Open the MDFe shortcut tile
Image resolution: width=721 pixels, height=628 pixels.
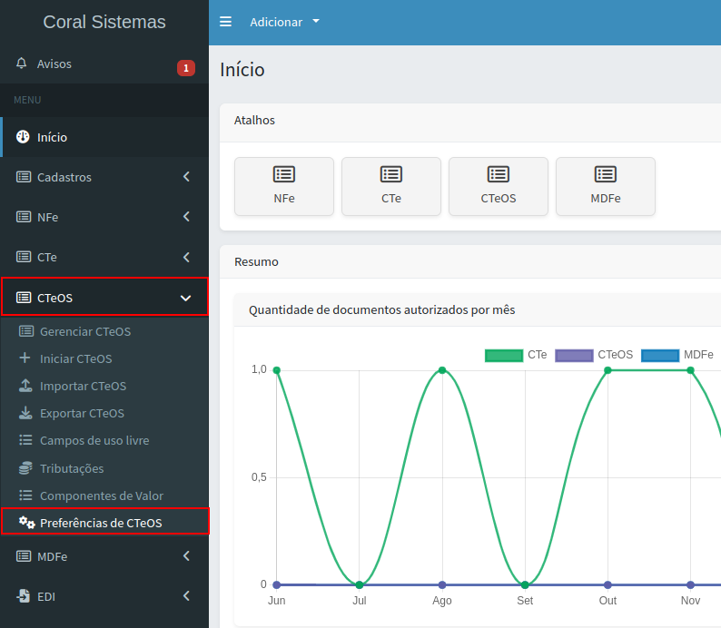pyautogui.click(x=606, y=186)
